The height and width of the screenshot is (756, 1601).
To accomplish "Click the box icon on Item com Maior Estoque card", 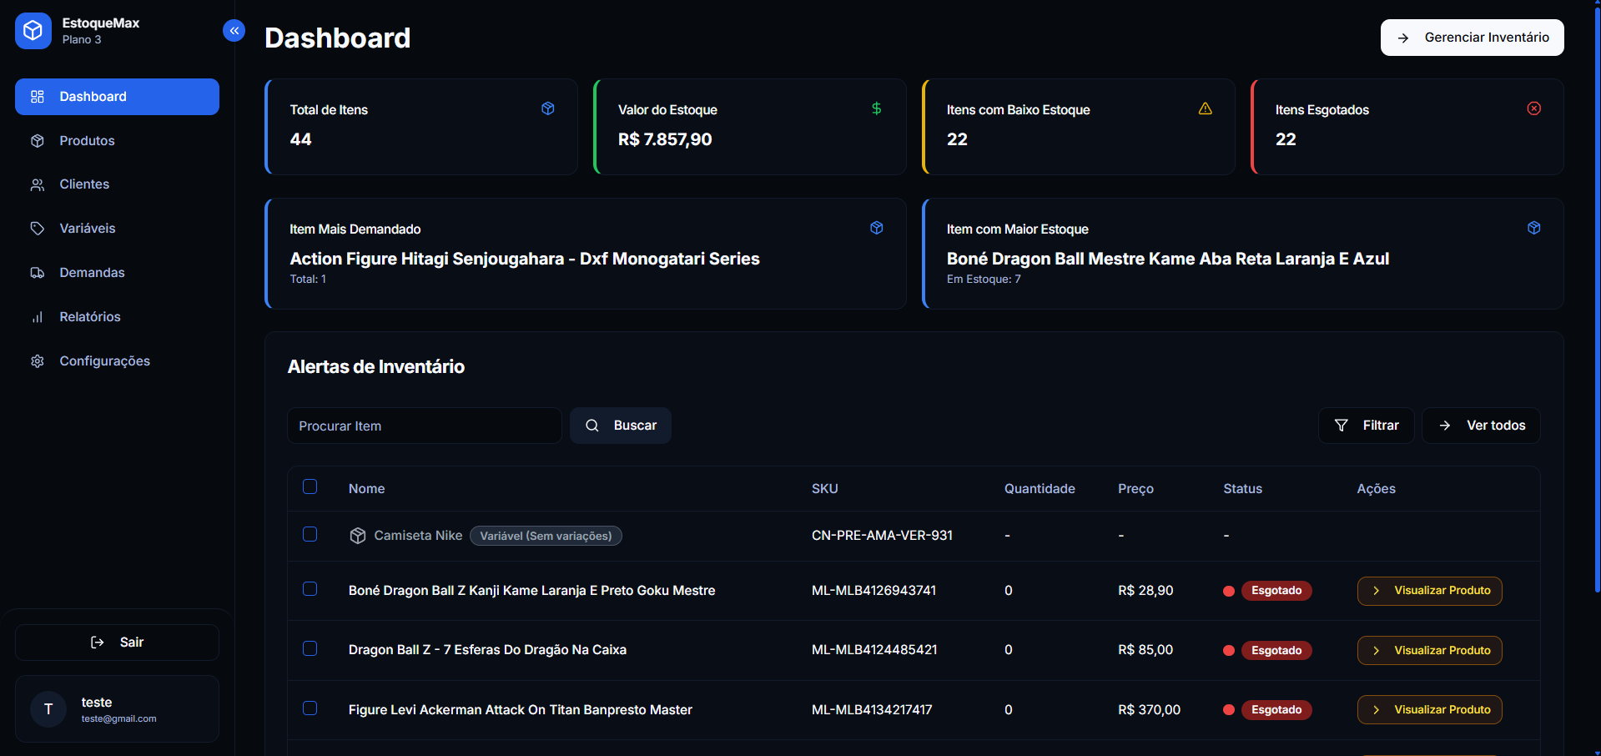I will coord(1533,228).
